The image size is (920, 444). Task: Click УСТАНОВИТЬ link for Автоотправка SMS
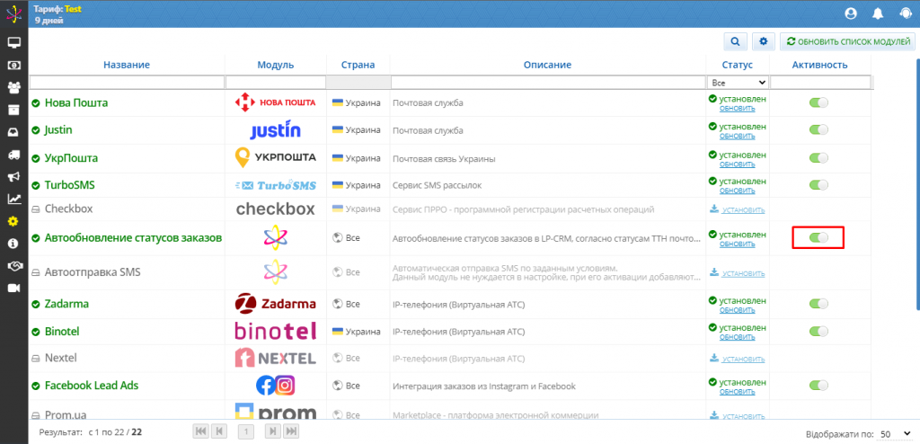[743, 273]
